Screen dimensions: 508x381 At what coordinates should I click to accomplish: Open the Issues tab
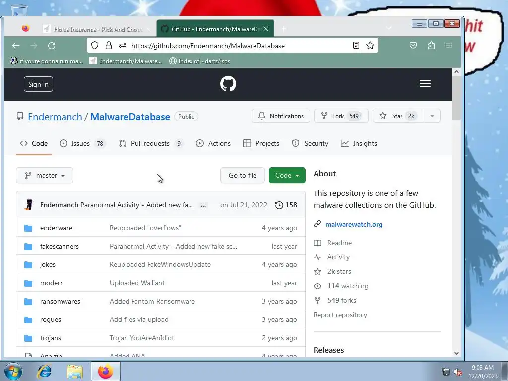[x=83, y=143]
